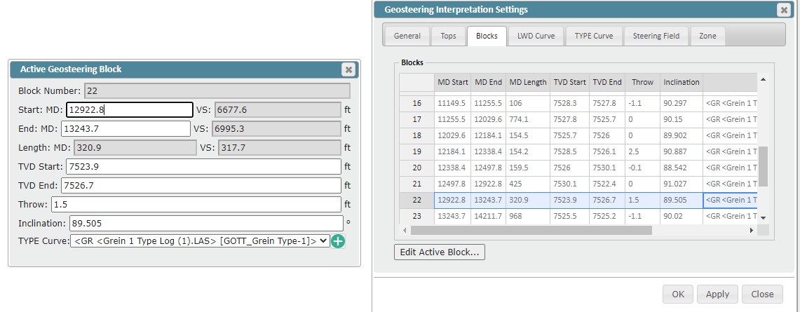
Task: Click the green plus icon beside TYPE Curve
Action: point(338,241)
